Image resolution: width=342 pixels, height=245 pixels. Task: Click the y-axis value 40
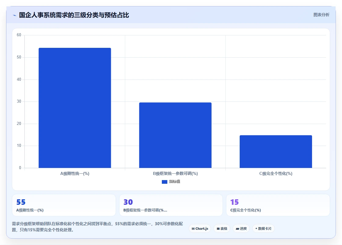click(x=19, y=80)
